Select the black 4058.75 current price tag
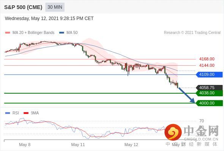This screenshot has width=224, height=151. [209, 88]
